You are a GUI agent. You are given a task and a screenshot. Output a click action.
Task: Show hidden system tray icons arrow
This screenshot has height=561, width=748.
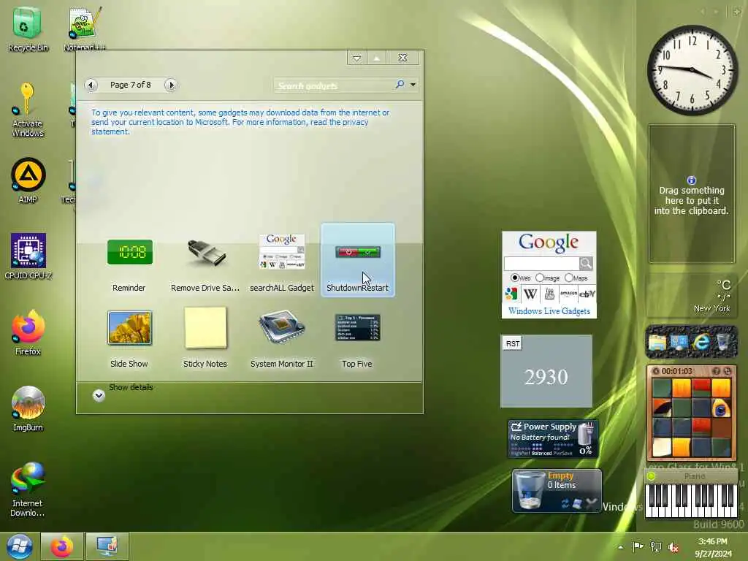point(621,547)
